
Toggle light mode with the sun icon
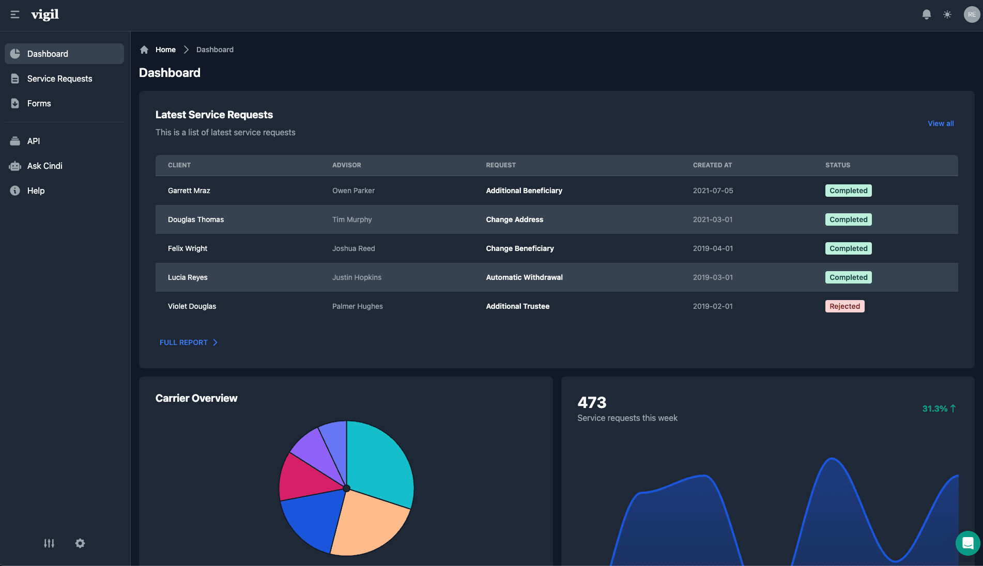click(948, 14)
